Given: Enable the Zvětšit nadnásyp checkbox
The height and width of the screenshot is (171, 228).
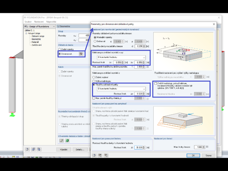Looking at the screenshot, I should 156,83.
